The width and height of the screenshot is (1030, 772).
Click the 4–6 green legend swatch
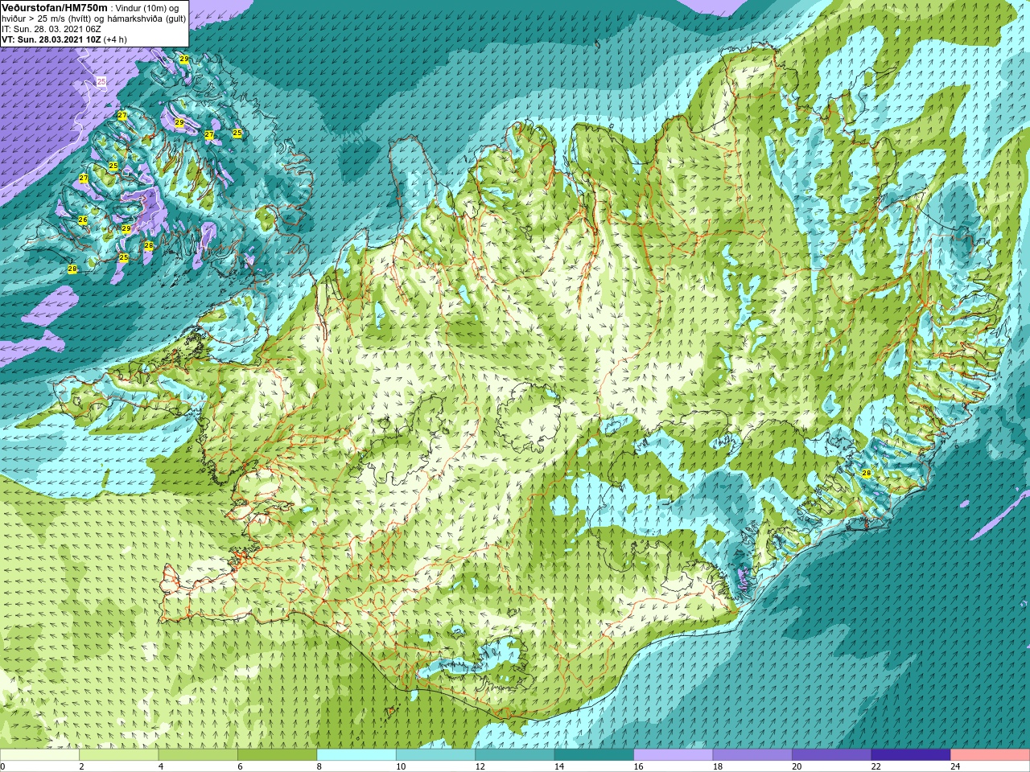pyautogui.click(x=198, y=755)
